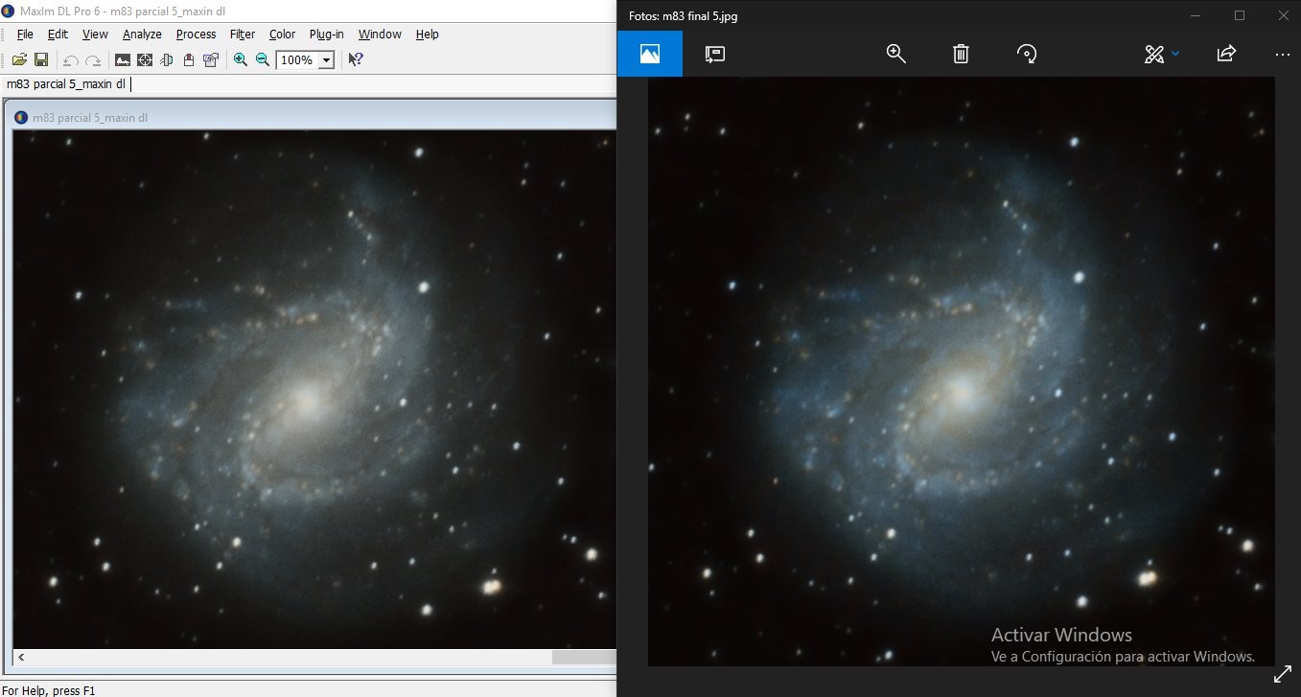Open the File menu
Screen dimensions: 1301x697
point(25,34)
